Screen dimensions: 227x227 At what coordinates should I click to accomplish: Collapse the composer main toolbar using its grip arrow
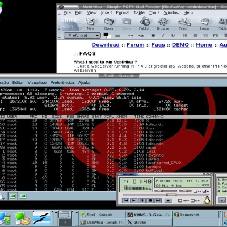pyautogui.click(x=59, y=29)
